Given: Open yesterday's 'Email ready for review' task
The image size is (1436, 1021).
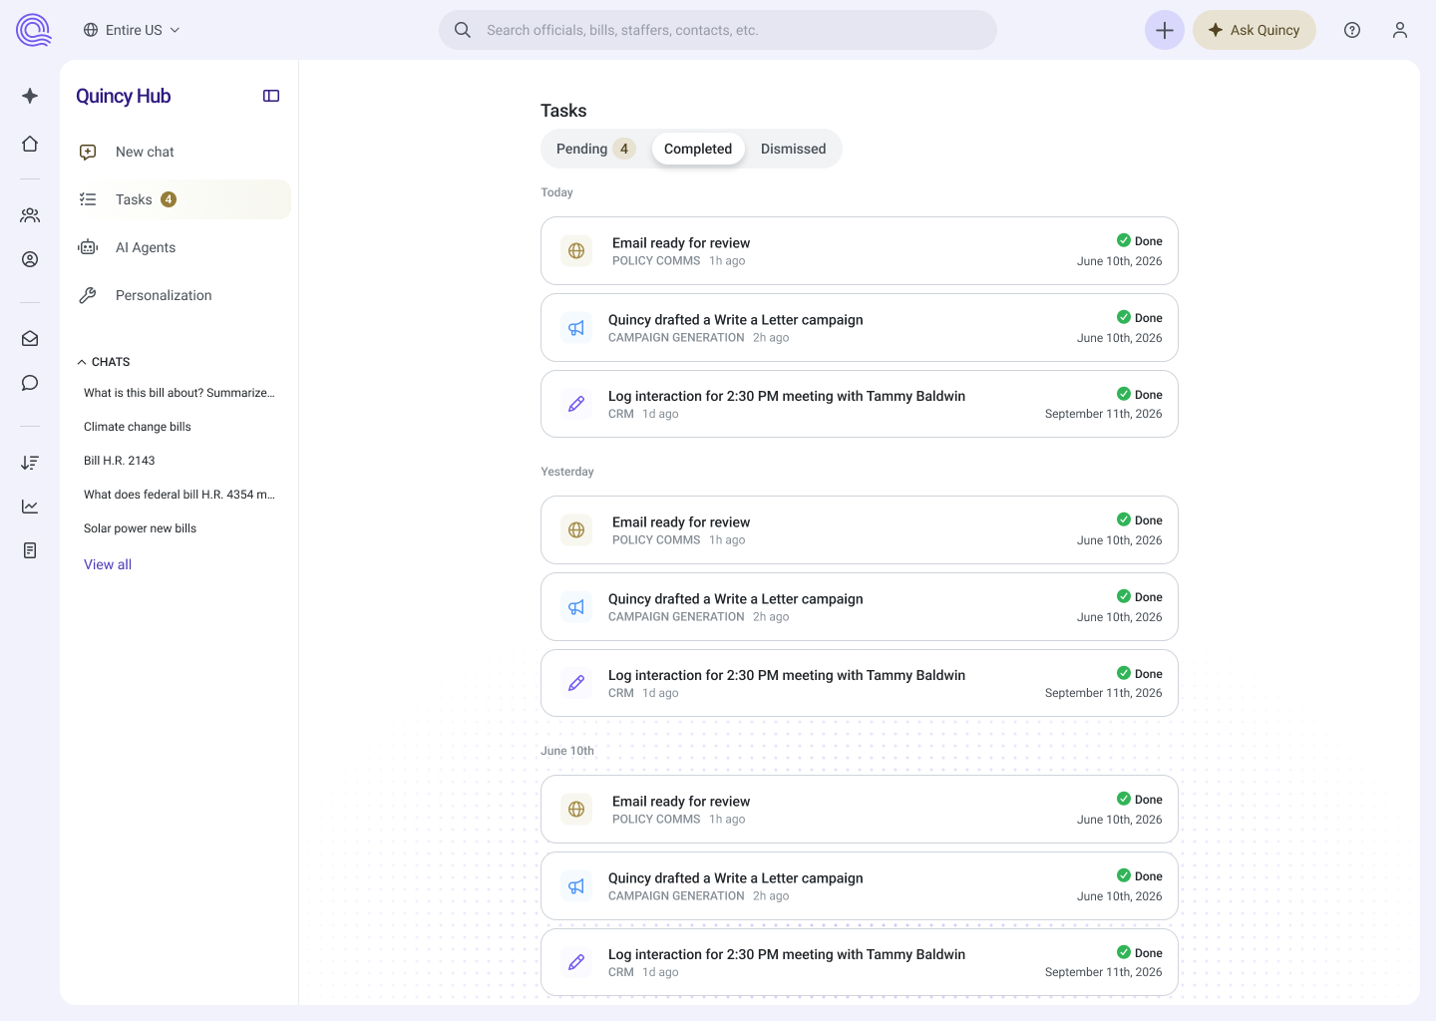Looking at the screenshot, I should [860, 530].
